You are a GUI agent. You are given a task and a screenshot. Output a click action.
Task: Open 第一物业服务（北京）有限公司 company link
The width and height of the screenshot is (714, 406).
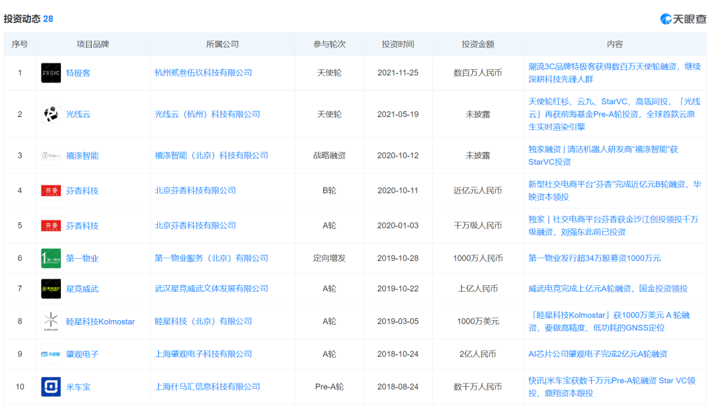point(212,258)
